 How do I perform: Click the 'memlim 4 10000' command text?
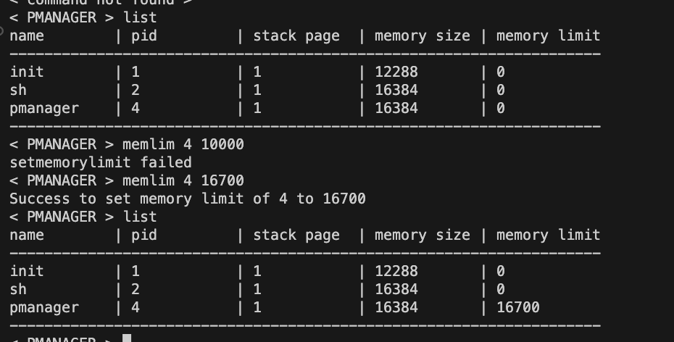click(183, 144)
